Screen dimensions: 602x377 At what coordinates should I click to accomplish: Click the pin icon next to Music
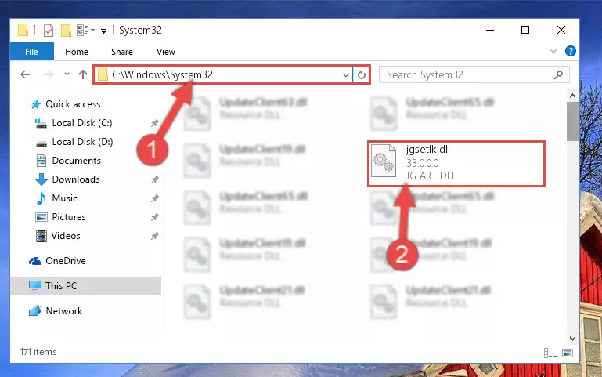[x=154, y=198]
